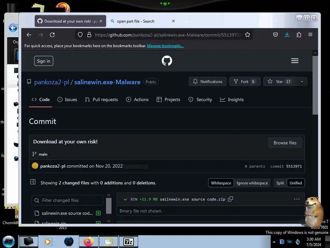Open Firefox application hamburger menu
The width and height of the screenshot is (330, 248).
coord(310,34)
